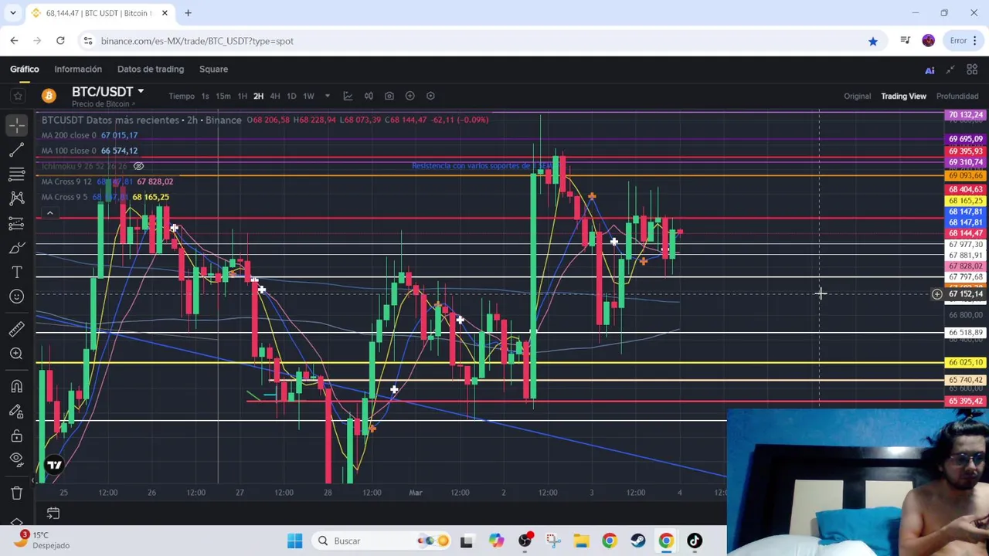Open the go to date calendar icon
Image resolution: width=989 pixels, height=556 pixels.
[53, 513]
